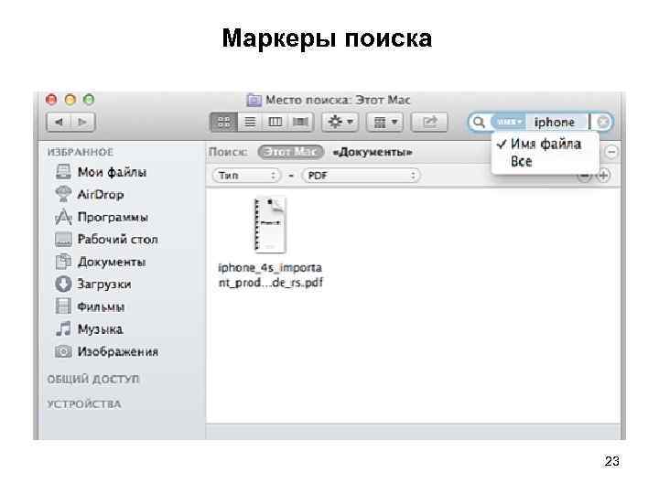The height and width of the screenshot is (494, 659).
Task: Open the 'Тип' criteria dropdown
Action: [x=246, y=175]
